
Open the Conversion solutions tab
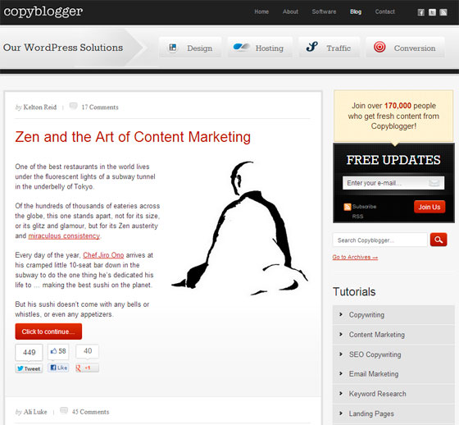406,48
